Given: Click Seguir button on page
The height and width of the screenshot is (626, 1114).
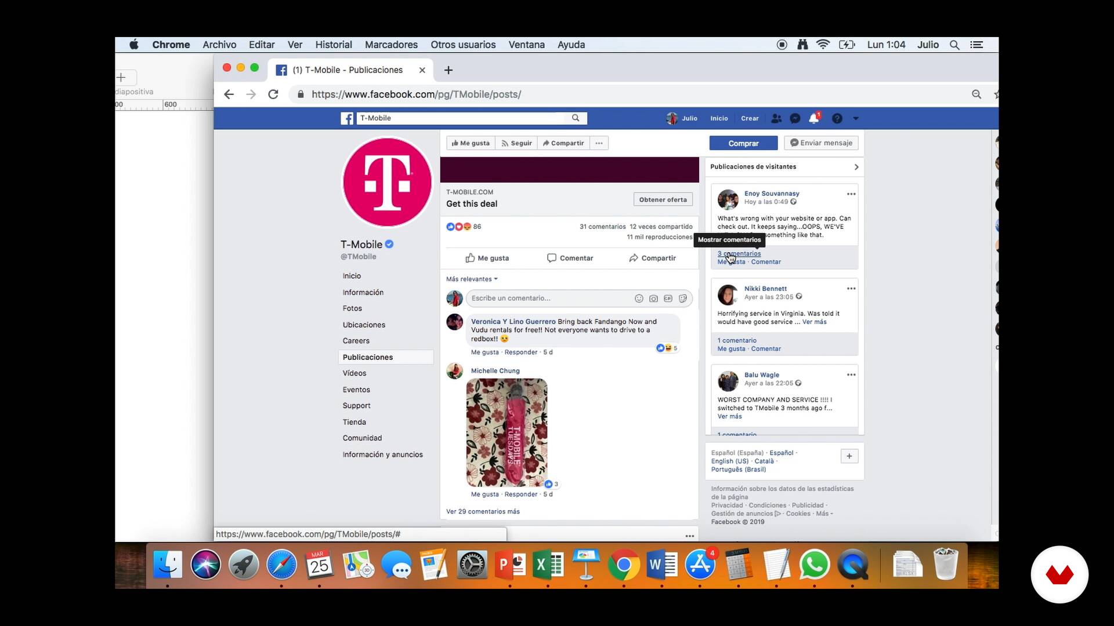Looking at the screenshot, I should click(x=516, y=143).
